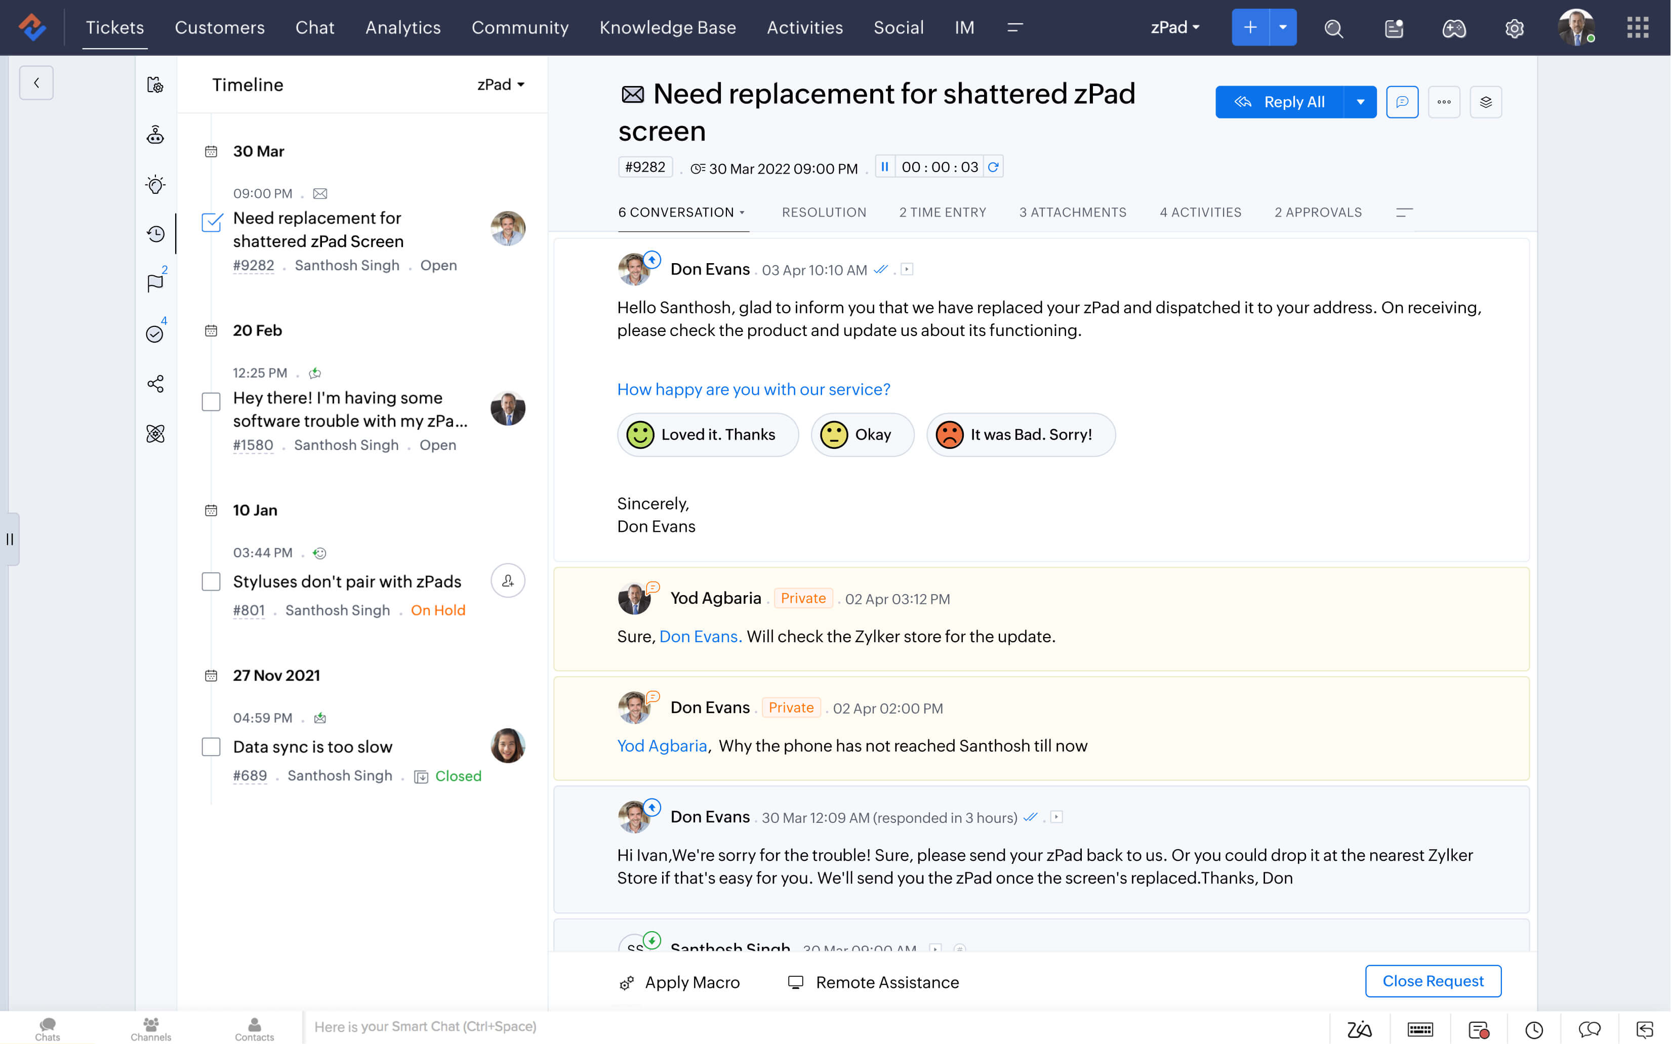Viewport: 1671px width, 1044px height.
Task: Click the remote assistance icon toolbar
Action: (x=794, y=983)
